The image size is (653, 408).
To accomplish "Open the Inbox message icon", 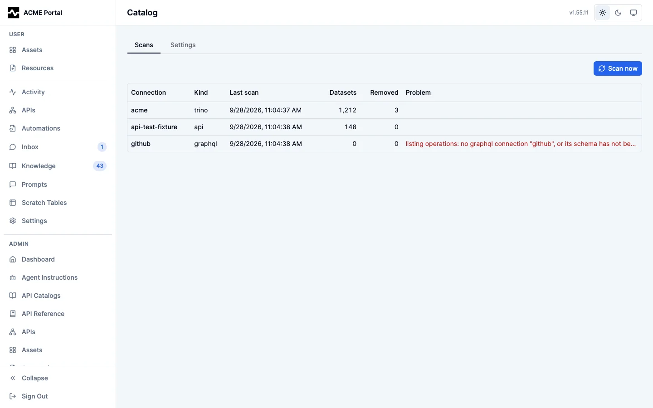I will coord(13,147).
